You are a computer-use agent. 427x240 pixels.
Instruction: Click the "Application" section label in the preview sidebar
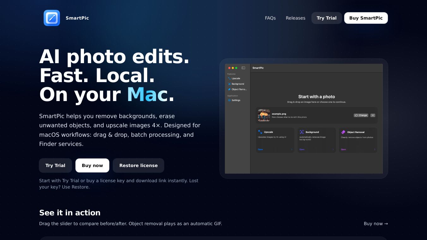point(233,96)
